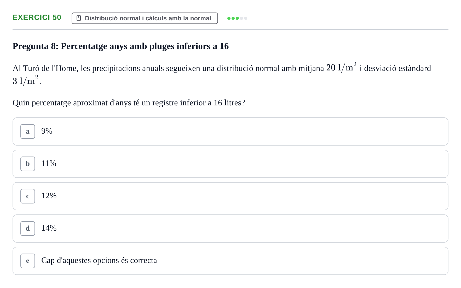461x288 pixels.
Task: Click the first green difficulty dot
Action: click(229, 18)
